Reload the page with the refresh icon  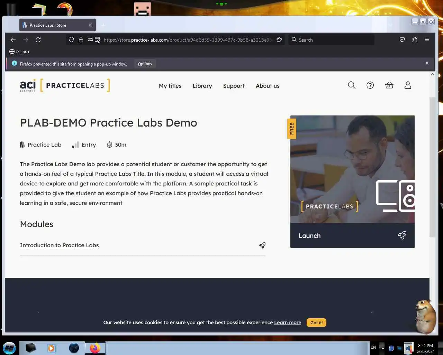pos(38,40)
